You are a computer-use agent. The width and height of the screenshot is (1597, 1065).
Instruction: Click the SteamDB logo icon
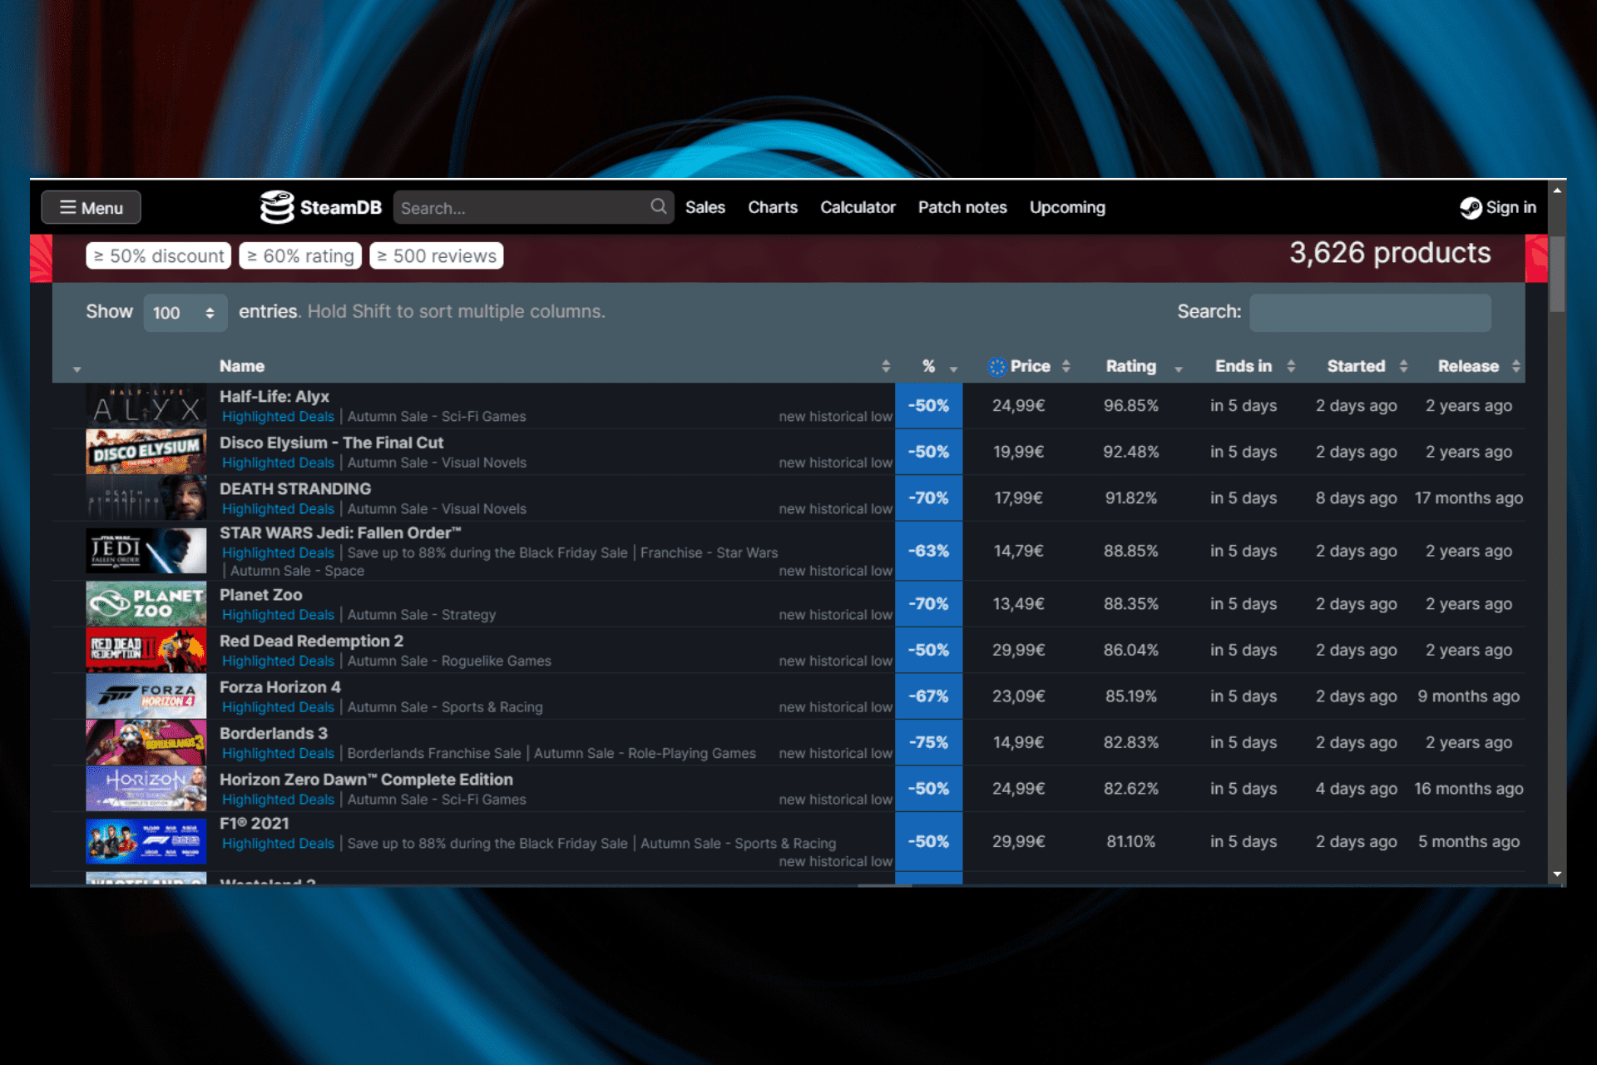(278, 207)
